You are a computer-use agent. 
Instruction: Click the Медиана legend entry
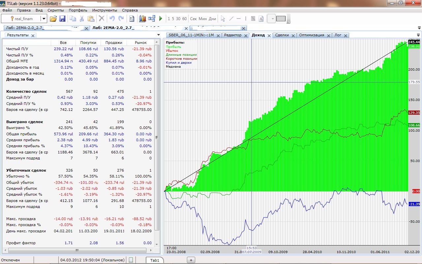point(173,66)
